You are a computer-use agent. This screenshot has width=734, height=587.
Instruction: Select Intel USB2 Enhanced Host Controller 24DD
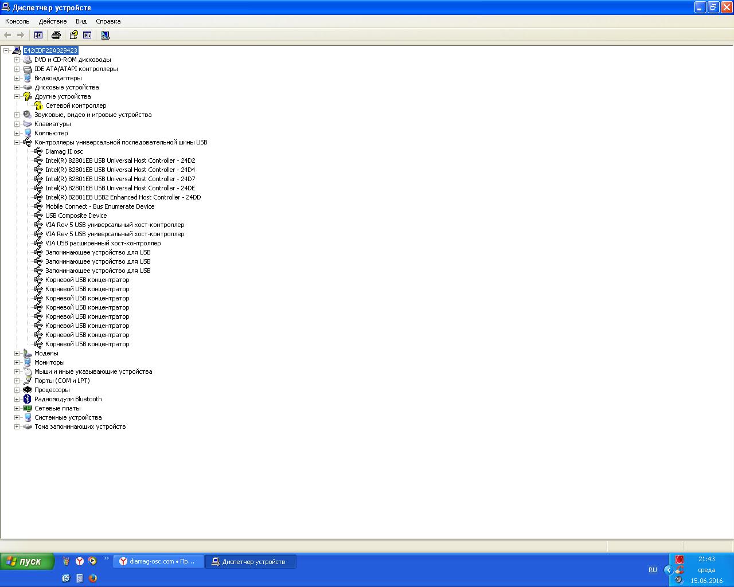123,197
